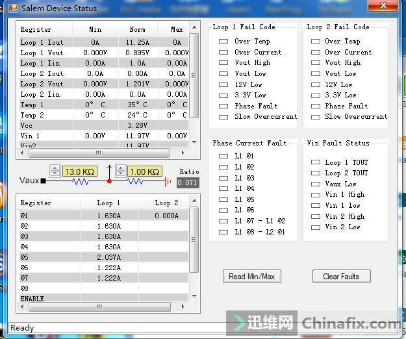Toggle the Loop 2 TOUT fault indicator
The height and width of the screenshot is (339, 406).
315,173
